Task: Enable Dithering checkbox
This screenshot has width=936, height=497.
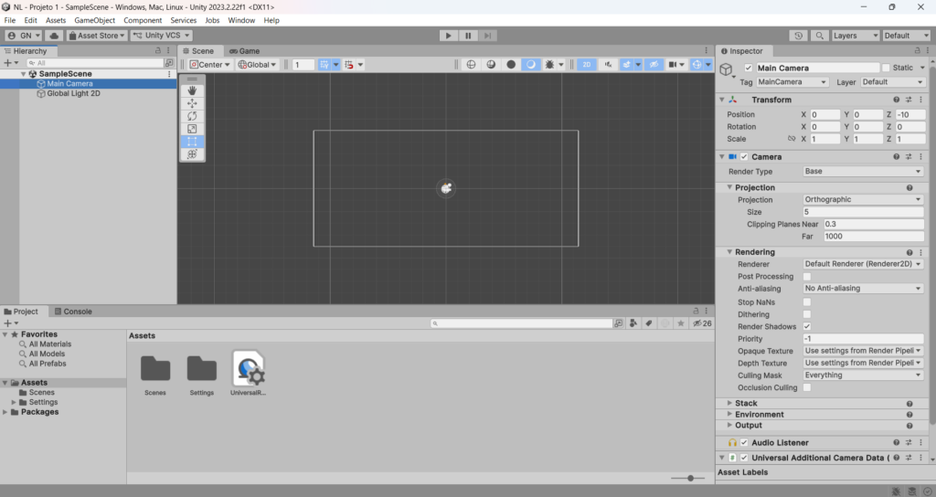Action: pyautogui.click(x=807, y=314)
